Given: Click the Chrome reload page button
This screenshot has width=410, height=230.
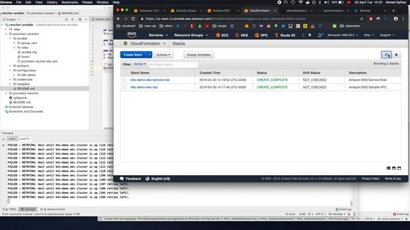Looking at the screenshot, I should pyautogui.click(x=133, y=19).
